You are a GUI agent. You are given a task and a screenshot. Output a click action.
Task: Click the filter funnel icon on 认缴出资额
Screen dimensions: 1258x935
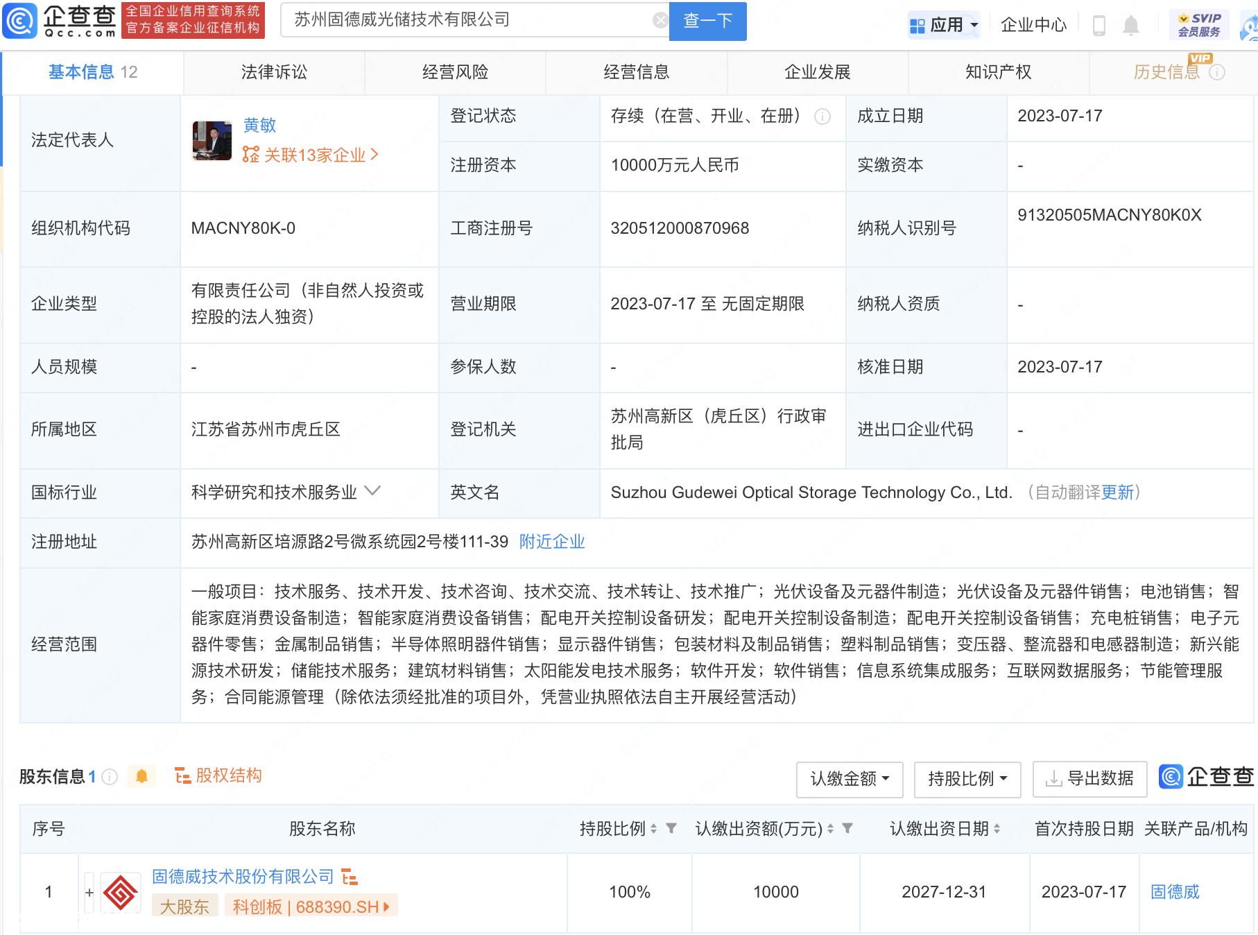coord(847,828)
